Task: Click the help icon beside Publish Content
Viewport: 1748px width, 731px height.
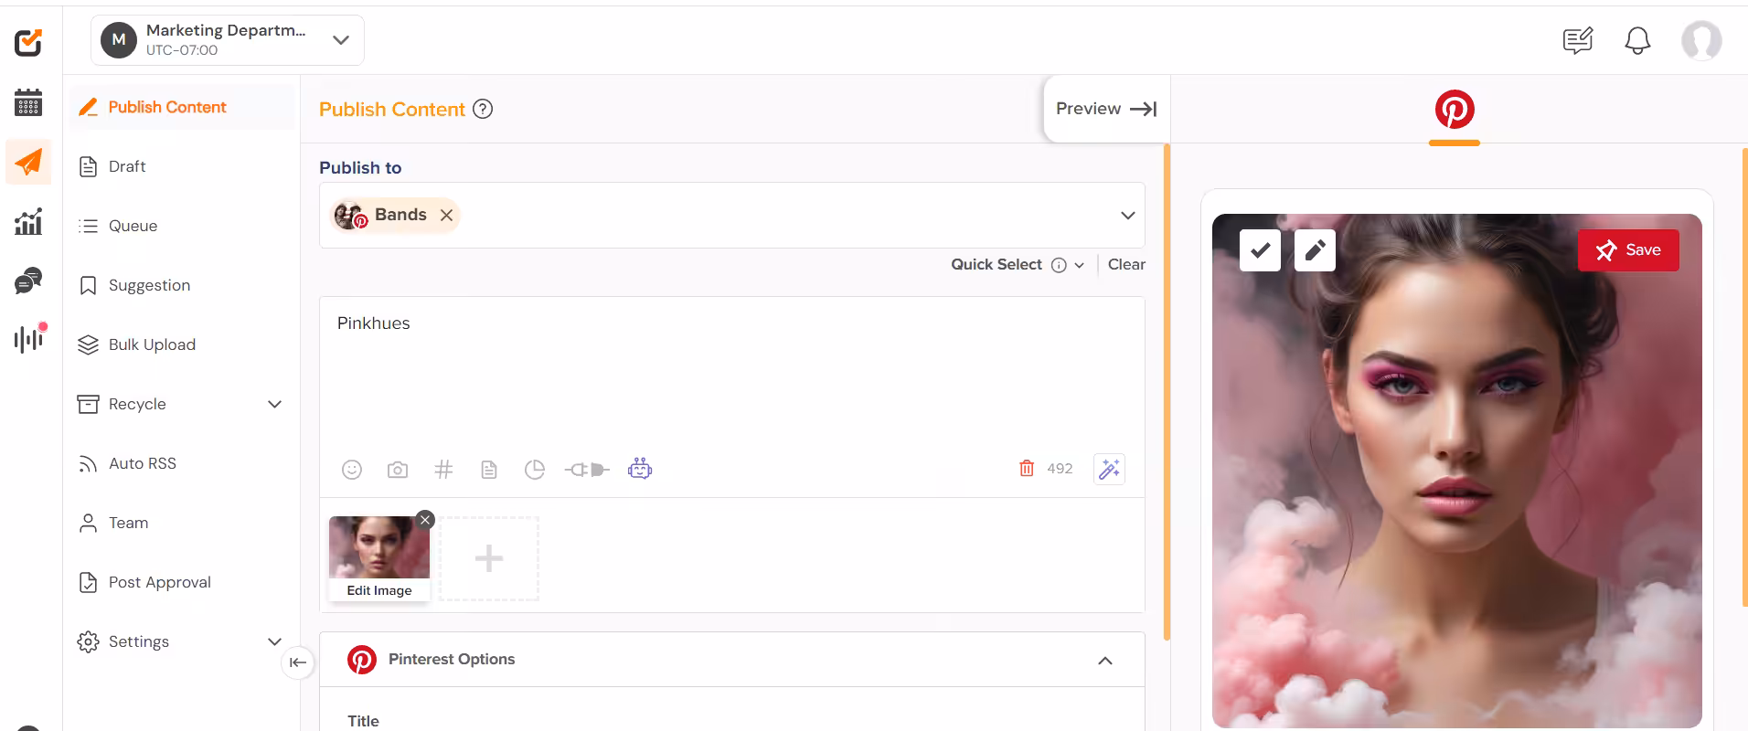Action: tap(483, 109)
